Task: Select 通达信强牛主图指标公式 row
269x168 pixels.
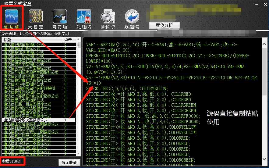Action: tap(39, 64)
